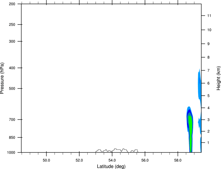Click the 9 km height label

pos(209,44)
